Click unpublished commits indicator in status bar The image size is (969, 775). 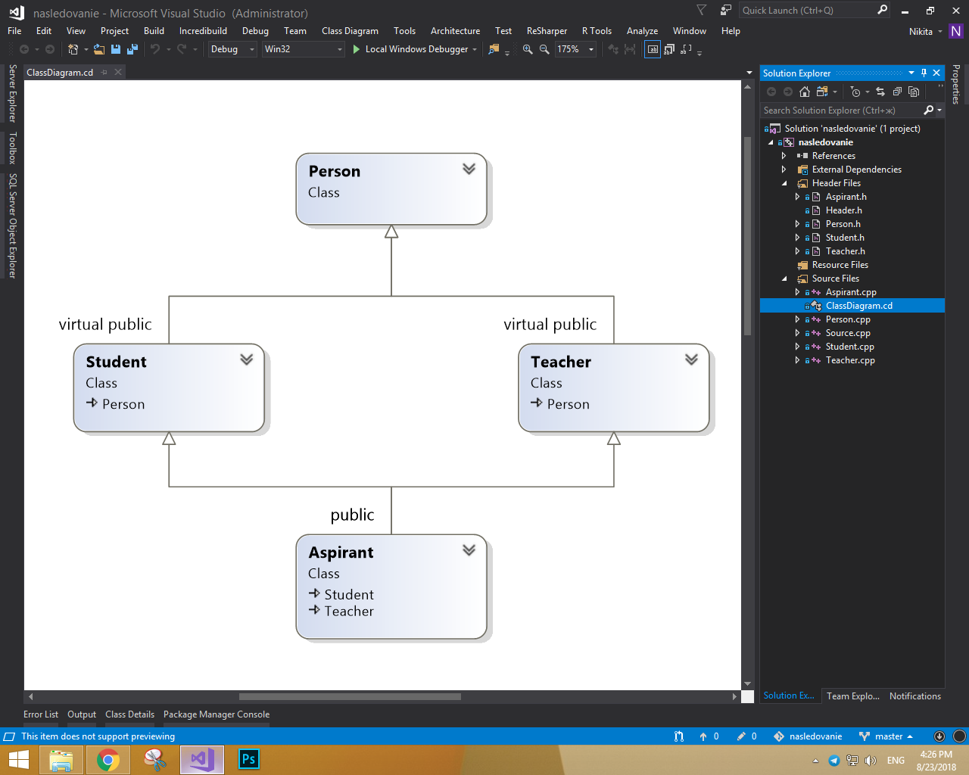(709, 736)
